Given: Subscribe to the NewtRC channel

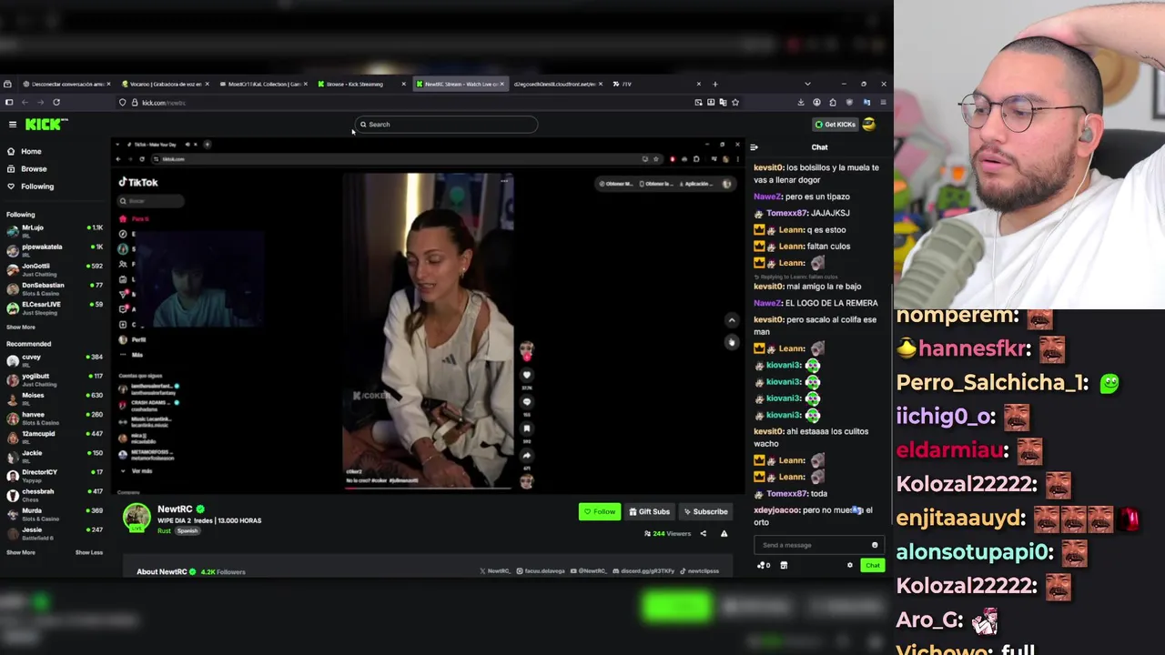Looking at the screenshot, I should pos(705,511).
